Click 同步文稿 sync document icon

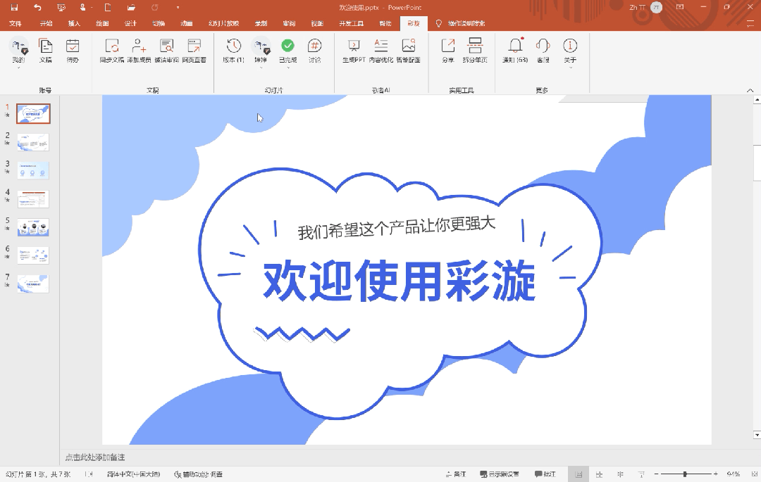click(x=111, y=51)
